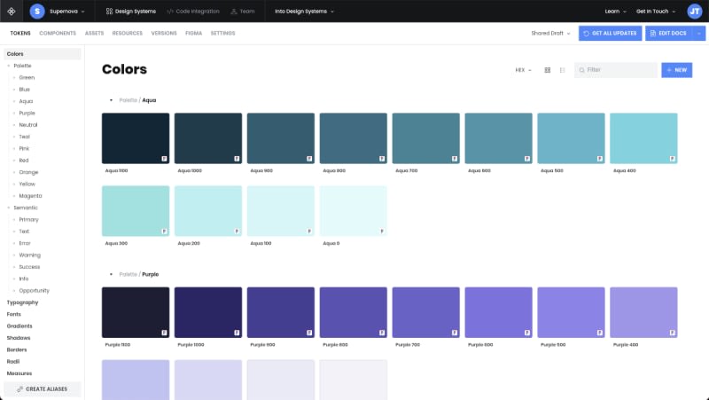Screen dimensions: 709x400
Task: Switch to grid view layout icon
Action: [548, 70]
